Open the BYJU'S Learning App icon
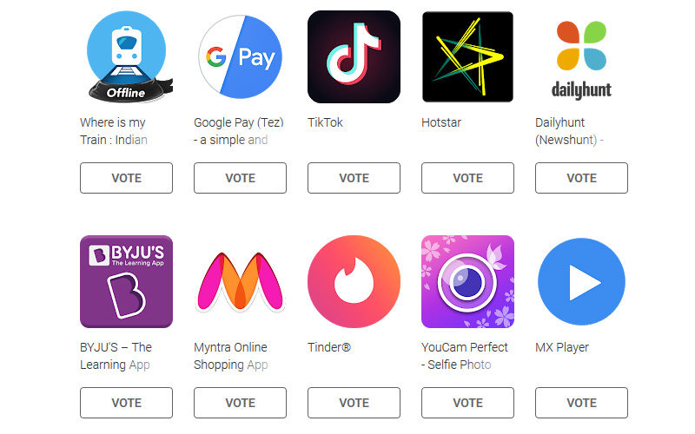The image size is (695, 434). tap(126, 281)
